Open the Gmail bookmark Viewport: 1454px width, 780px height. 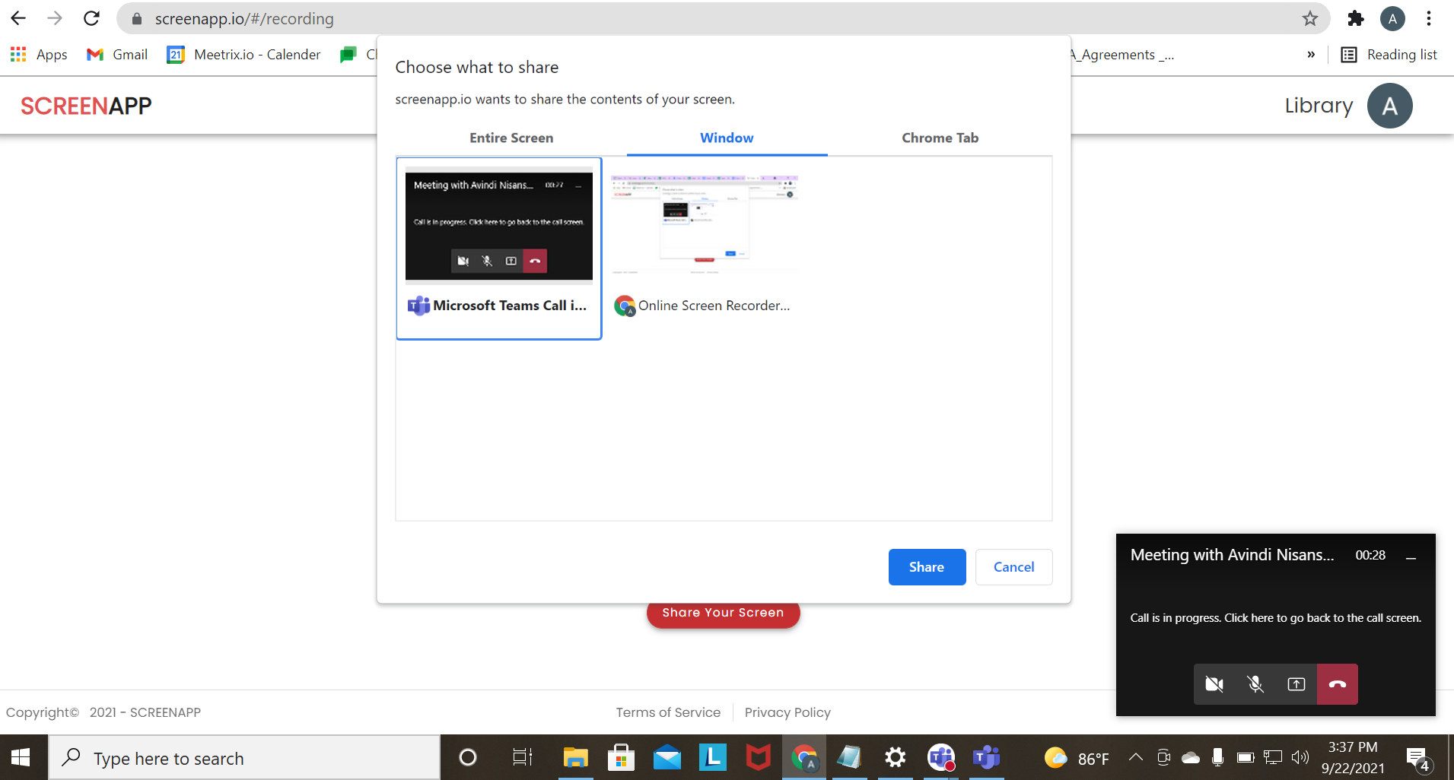[x=117, y=55]
